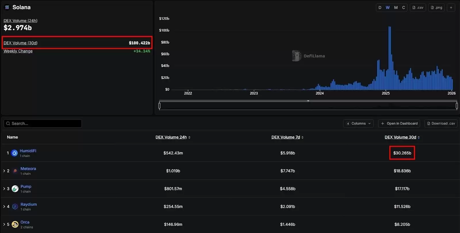Click the 2024 x-axis label

pyautogui.click(x=320, y=93)
